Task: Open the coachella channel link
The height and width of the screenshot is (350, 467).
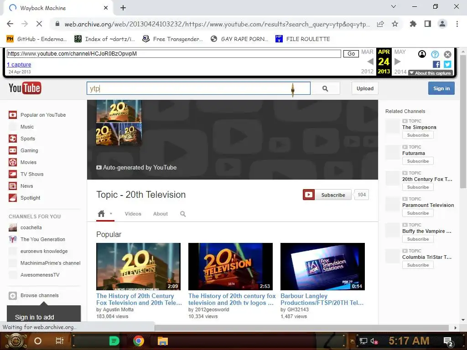Action: (31, 227)
